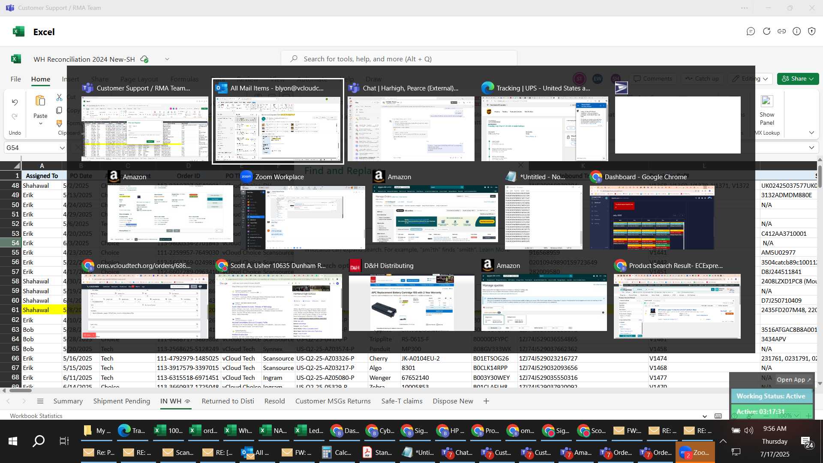This screenshot has width=823, height=463.
Task: Select the Untitled Notepad window thumbnail
Action: point(544,210)
